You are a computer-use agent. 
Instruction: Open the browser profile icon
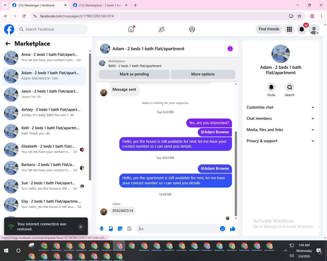click(x=312, y=16)
